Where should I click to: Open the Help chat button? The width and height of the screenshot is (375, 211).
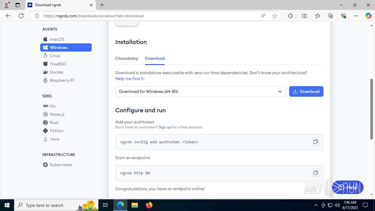pos(347,187)
